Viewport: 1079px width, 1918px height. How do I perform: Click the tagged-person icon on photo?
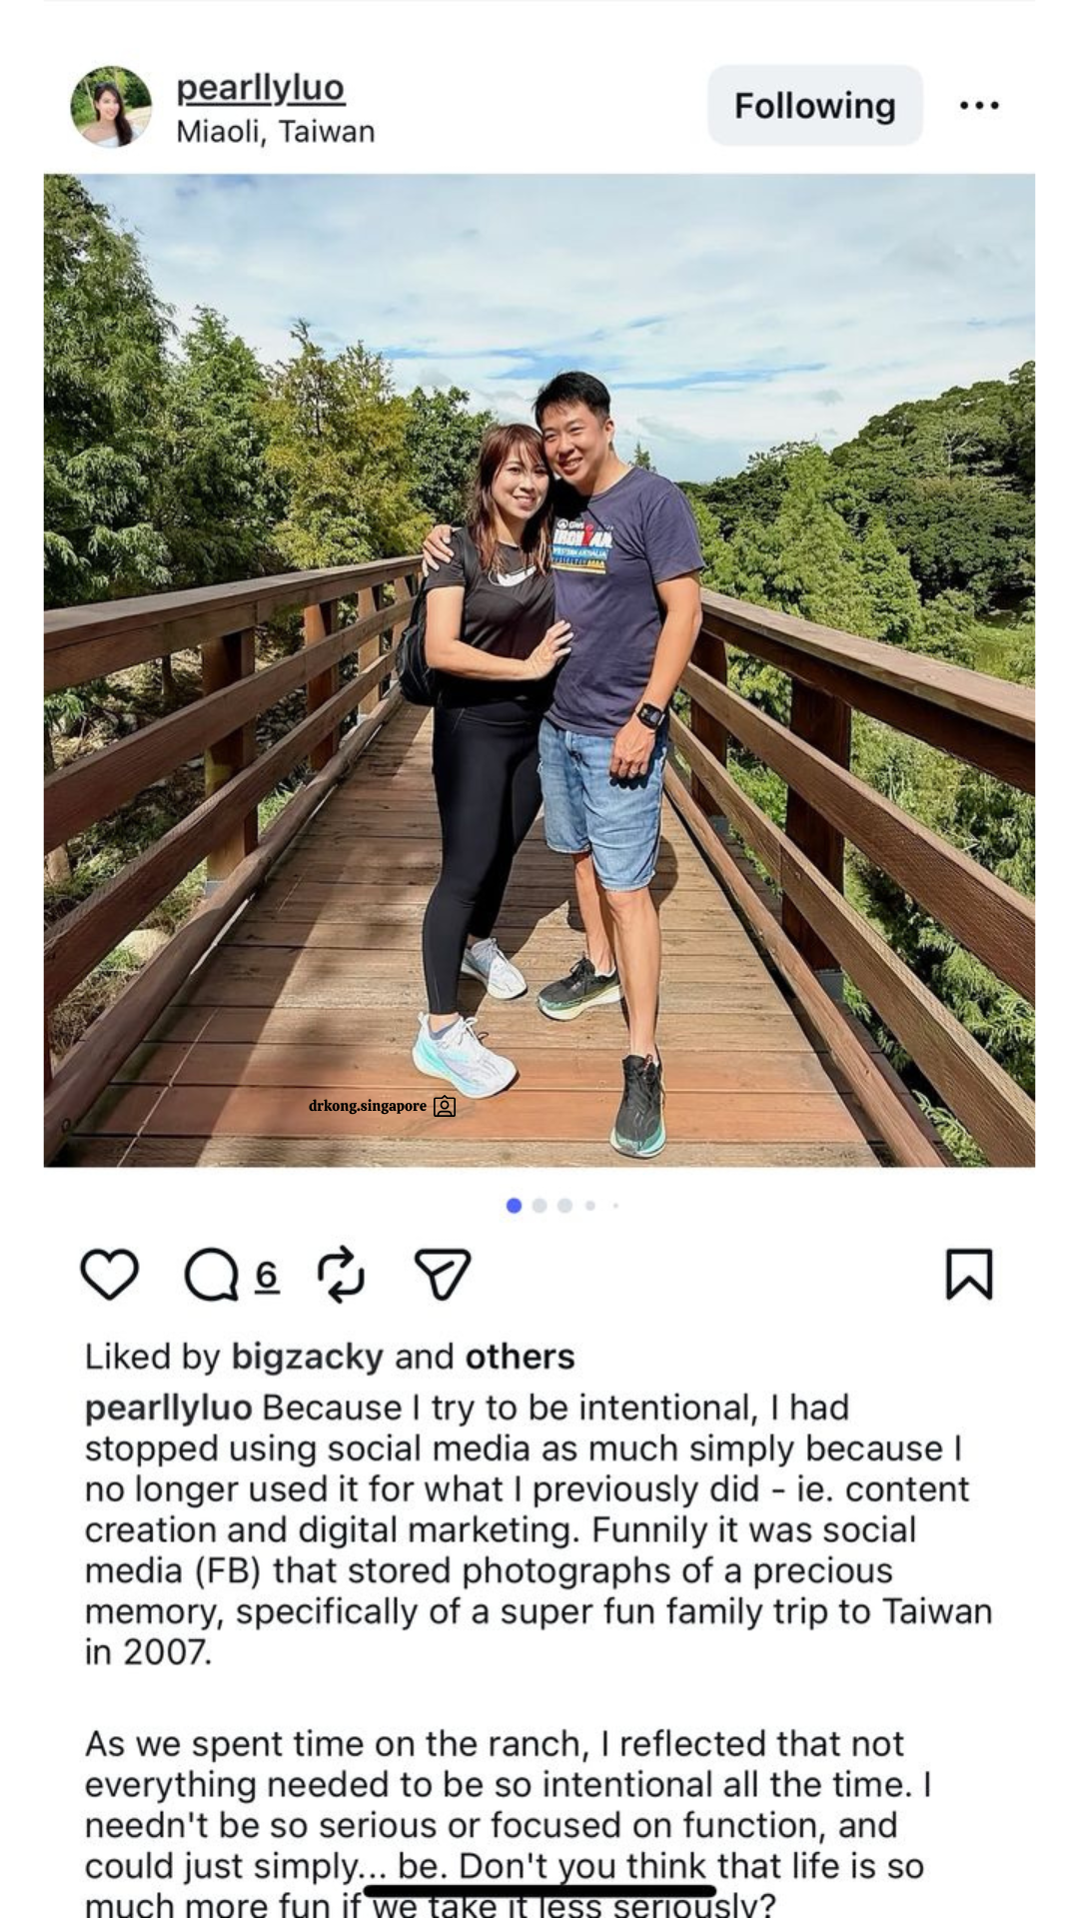(445, 1107)
